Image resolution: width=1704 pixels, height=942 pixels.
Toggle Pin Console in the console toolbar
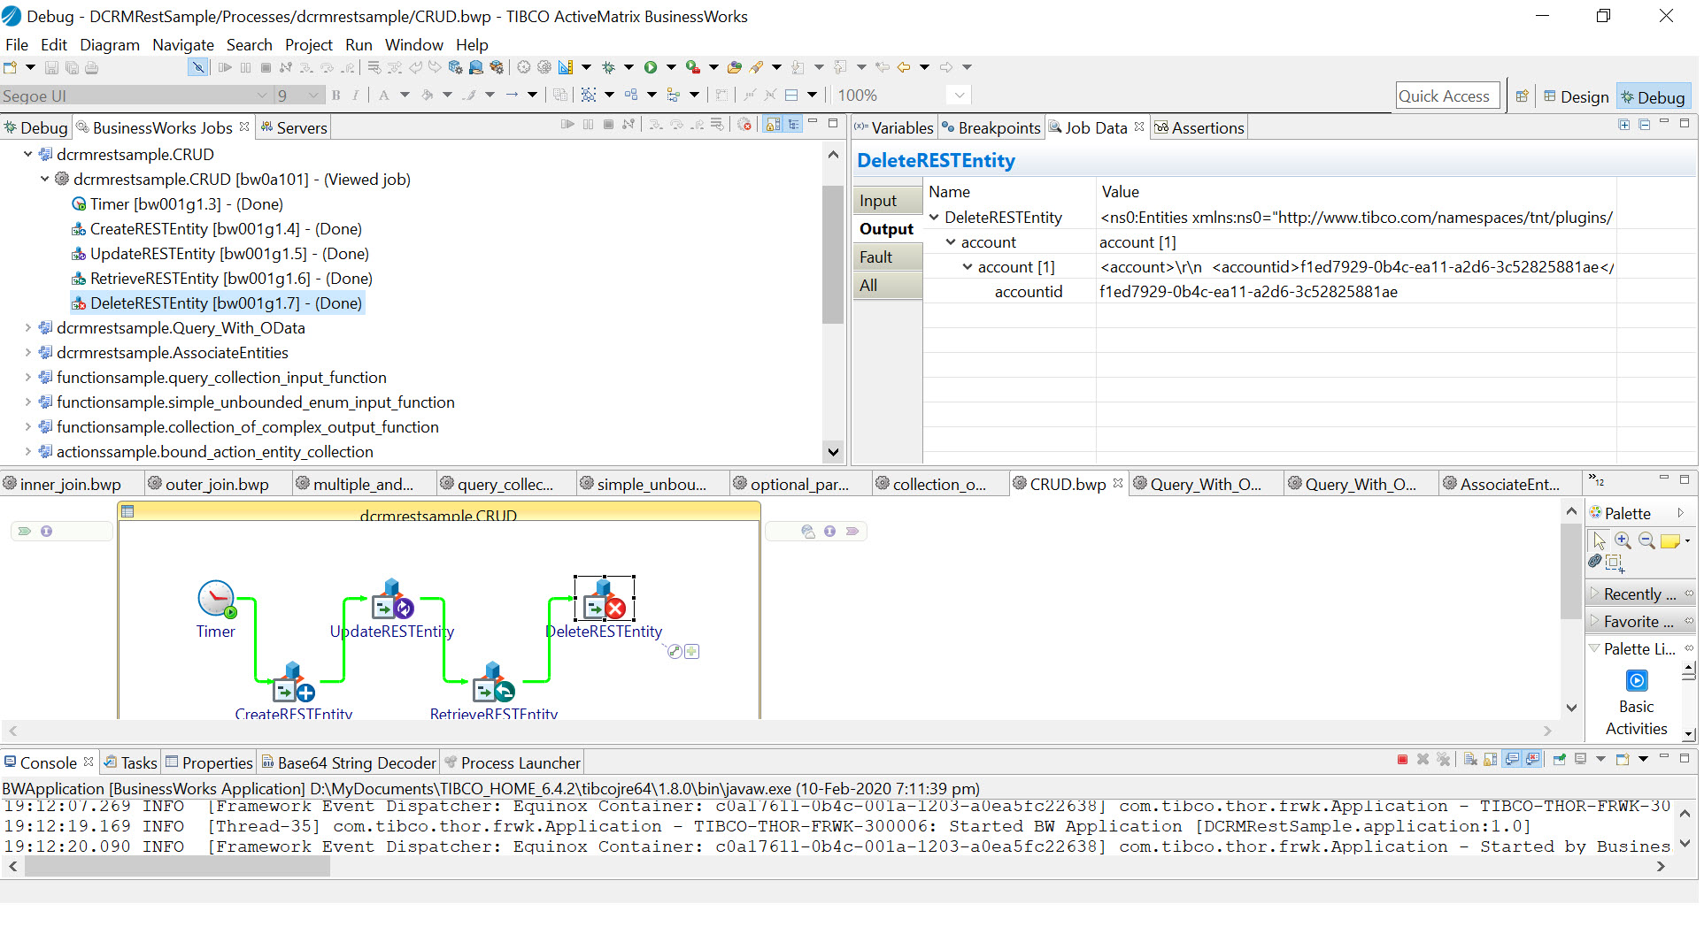pyautogui.click(x=1560, y=760)
